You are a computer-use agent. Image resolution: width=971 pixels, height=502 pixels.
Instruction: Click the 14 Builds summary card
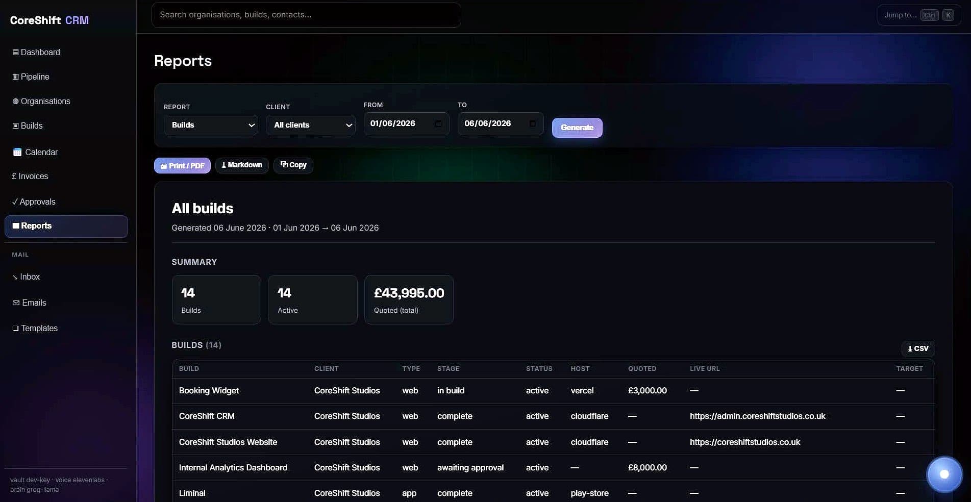(216, 300)
